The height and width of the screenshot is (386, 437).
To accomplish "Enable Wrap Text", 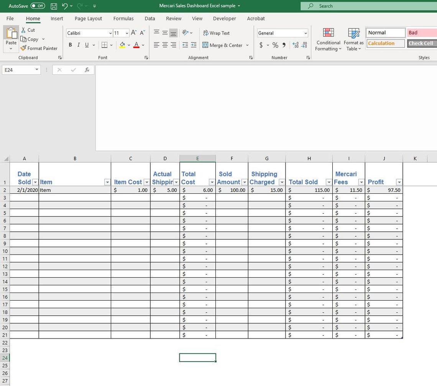I will (x=216, y=33).
